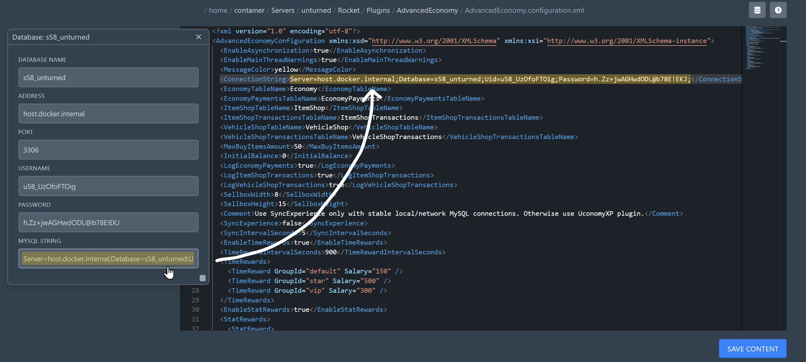
Task: Click the MySQL String field
Action: pyautogui.click(x=108, y=259)
